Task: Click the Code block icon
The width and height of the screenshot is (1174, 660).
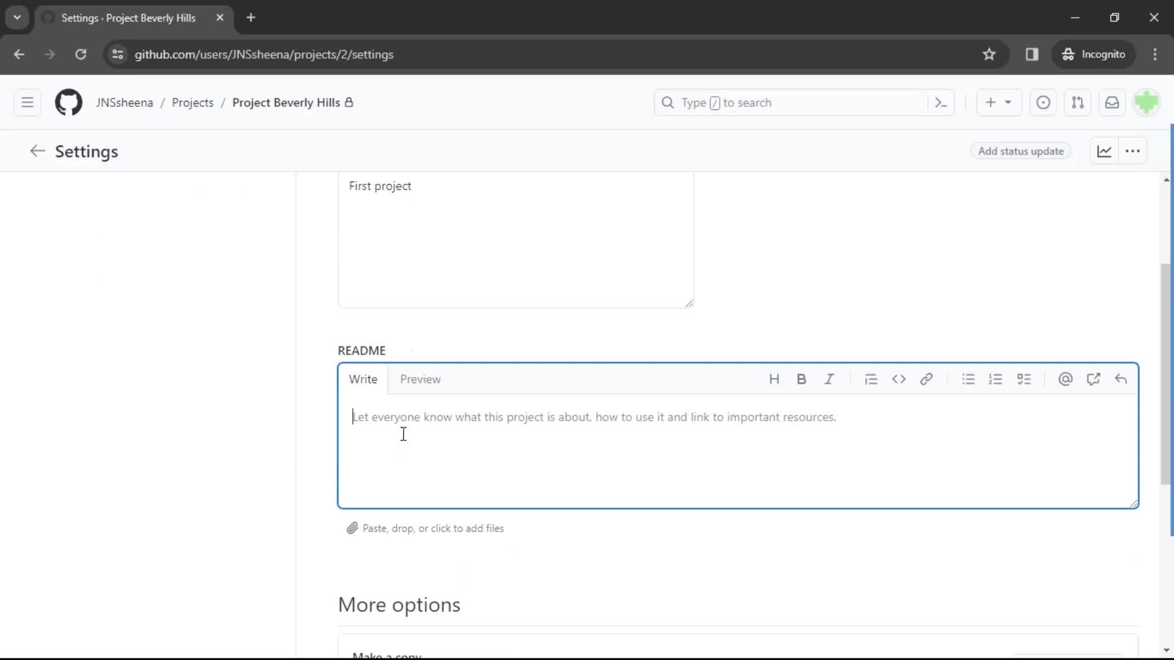Action: pyautogui.click(x=899, y=379)
